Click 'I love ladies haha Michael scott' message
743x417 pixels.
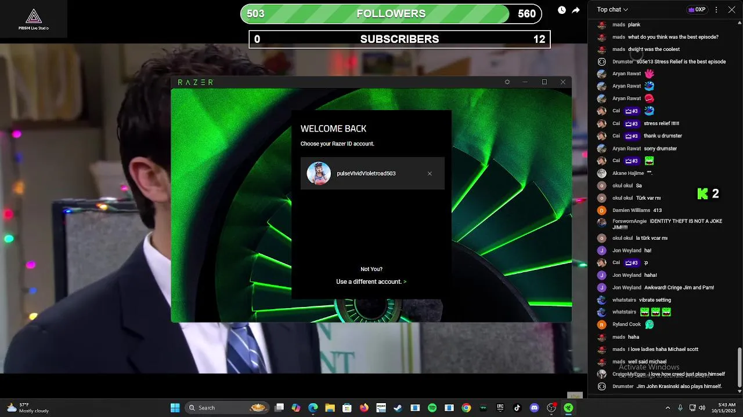pos(663,349)
